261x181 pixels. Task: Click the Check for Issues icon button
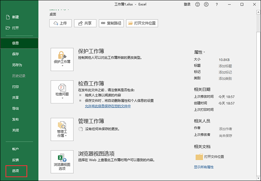(x=62, y=92)
